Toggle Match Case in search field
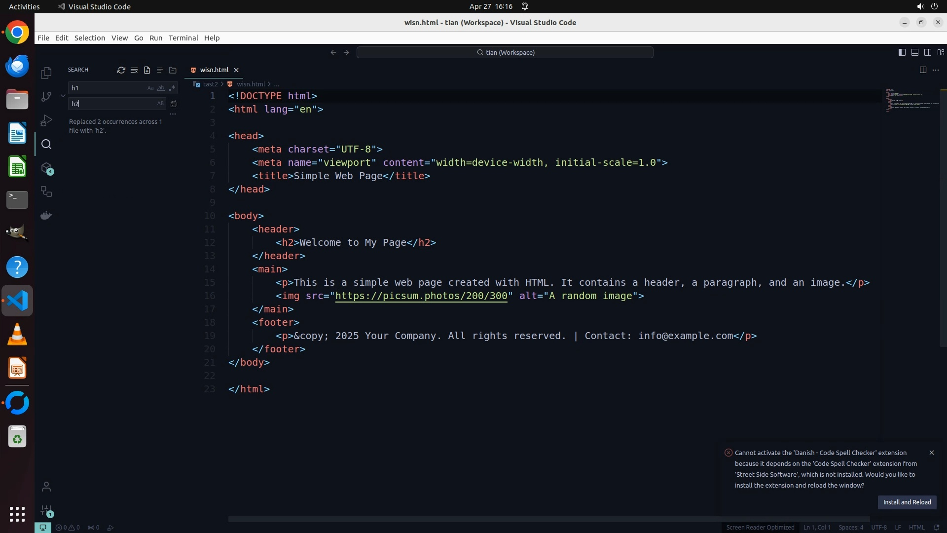The width and height of the screenshot is (947, 533). click(x=150, y=88)
